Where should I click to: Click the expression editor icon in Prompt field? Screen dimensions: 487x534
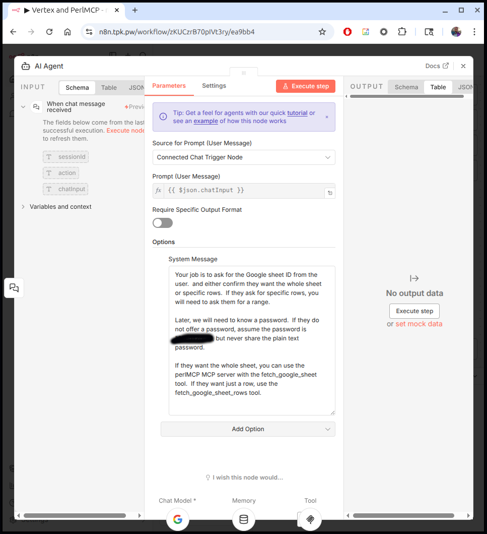click(x=329, y=193)
